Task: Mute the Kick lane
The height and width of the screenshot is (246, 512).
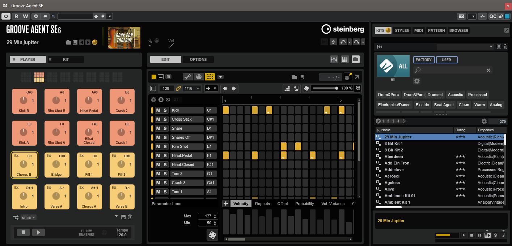Action: click(x=158, y=110)
